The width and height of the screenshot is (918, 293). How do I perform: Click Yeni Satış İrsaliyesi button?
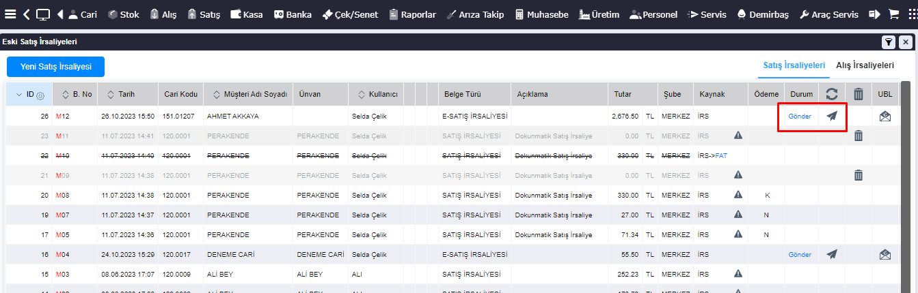pyautogui.click(x=55, y=67)
